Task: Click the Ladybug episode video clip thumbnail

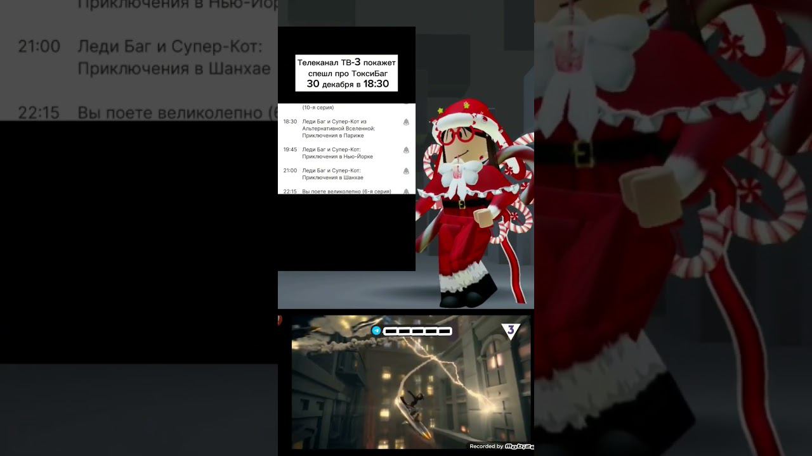Action: (x=411, y=382)
